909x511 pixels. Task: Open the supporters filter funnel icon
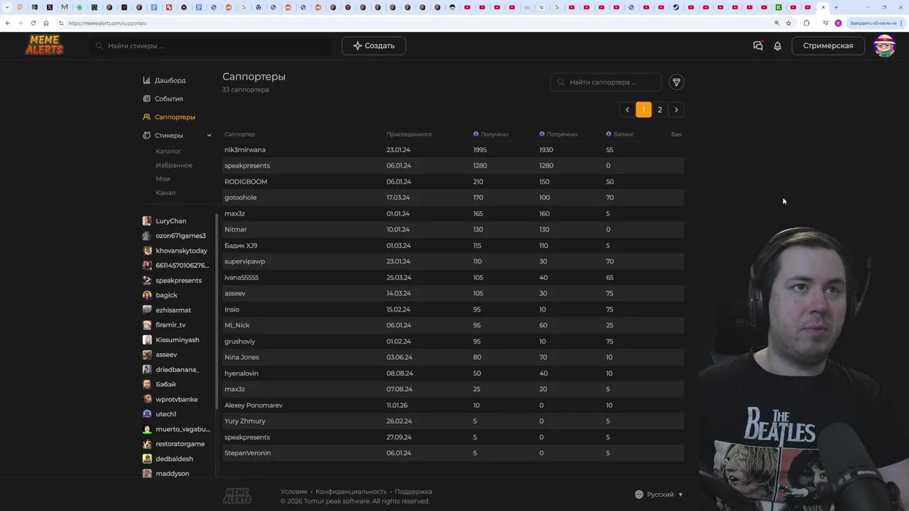tap(676, 82)
